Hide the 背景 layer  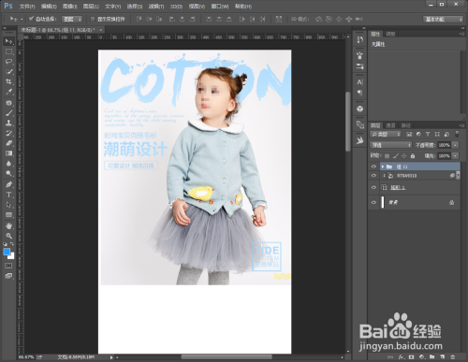click(x=373, y=202)
